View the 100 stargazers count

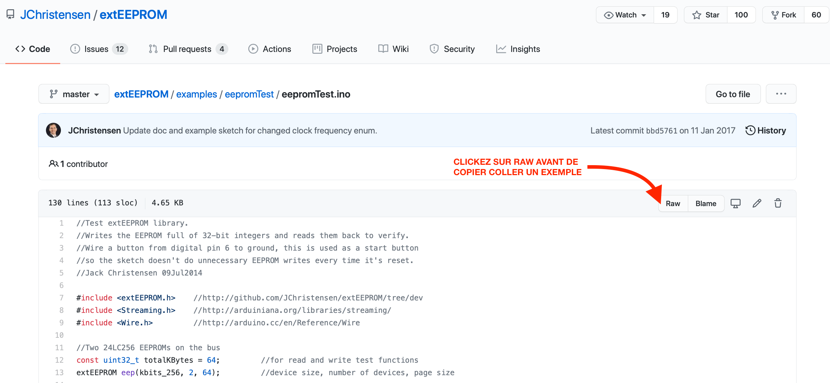(x=741, y=15)
